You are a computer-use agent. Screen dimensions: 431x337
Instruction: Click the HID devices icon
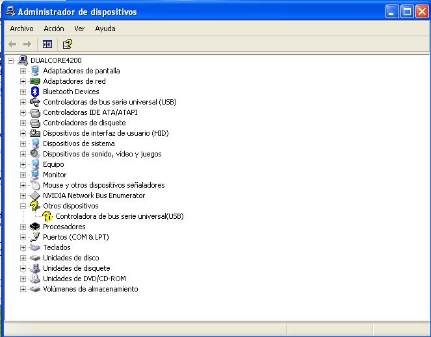click(35, 133)
